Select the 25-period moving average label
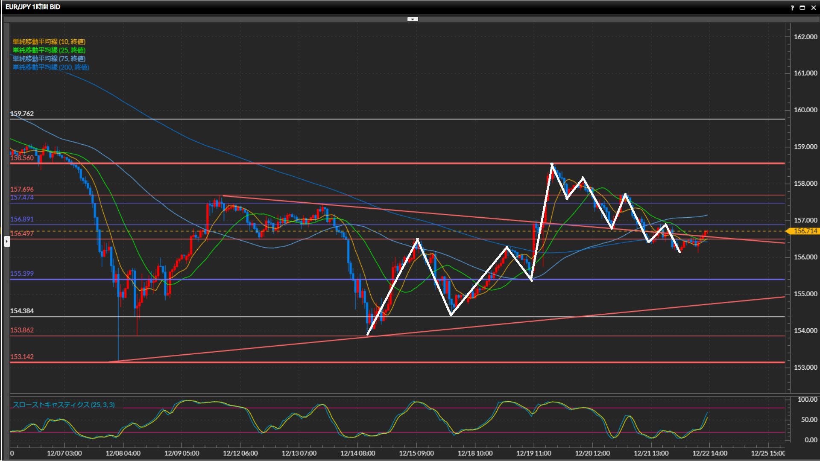 [x=49, y=50]
